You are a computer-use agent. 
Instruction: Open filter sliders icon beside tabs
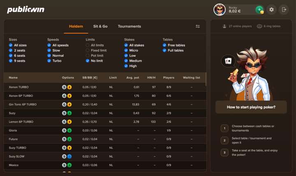point(198,26)
